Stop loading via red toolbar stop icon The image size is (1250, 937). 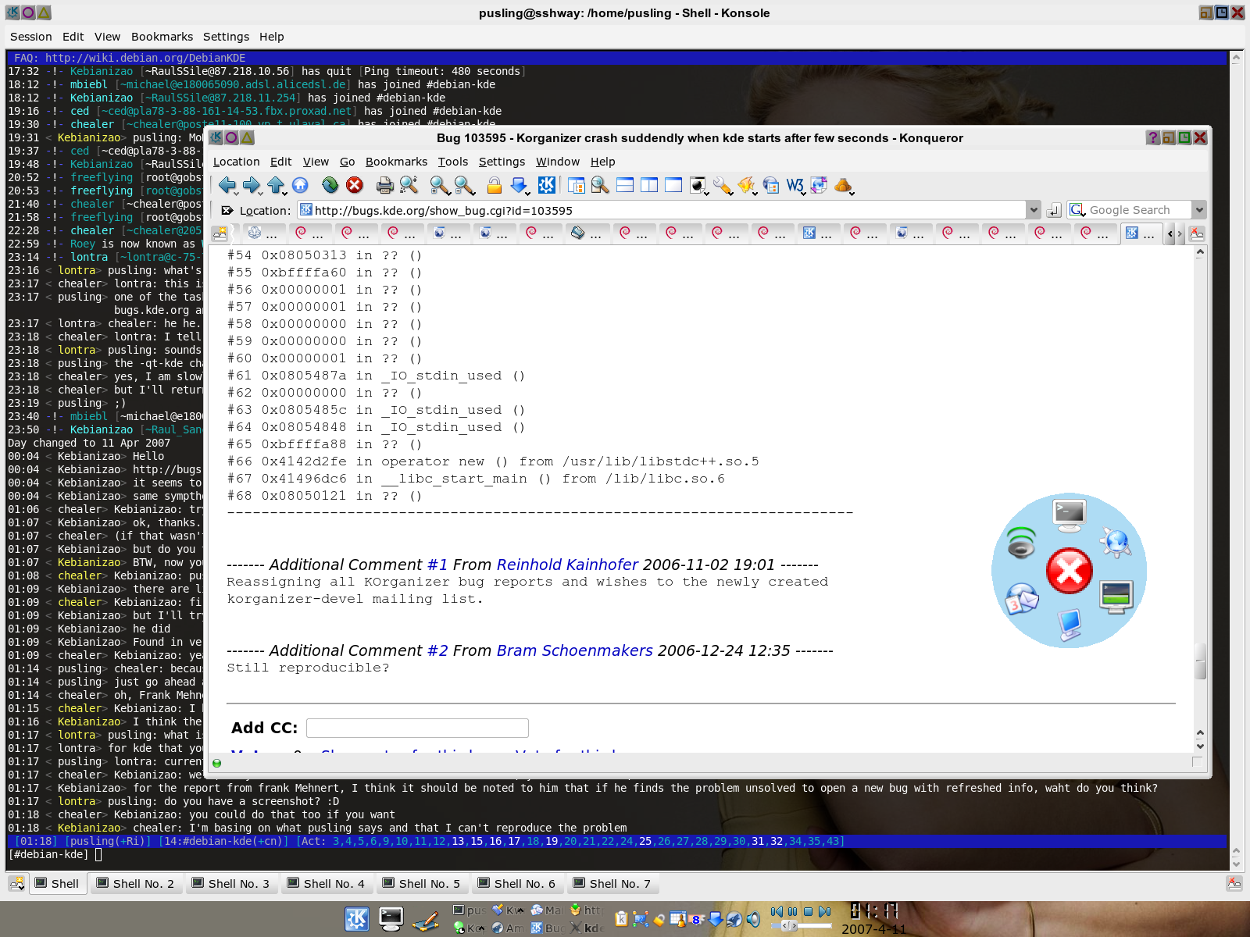tap(355, 185)
